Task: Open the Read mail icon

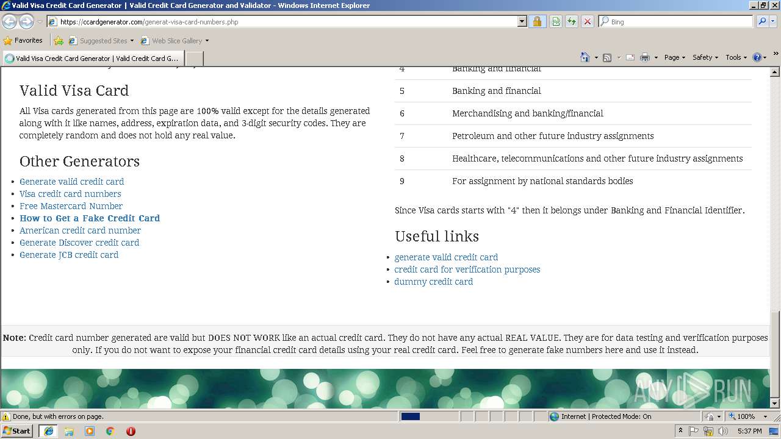Action: coord(630,57)
